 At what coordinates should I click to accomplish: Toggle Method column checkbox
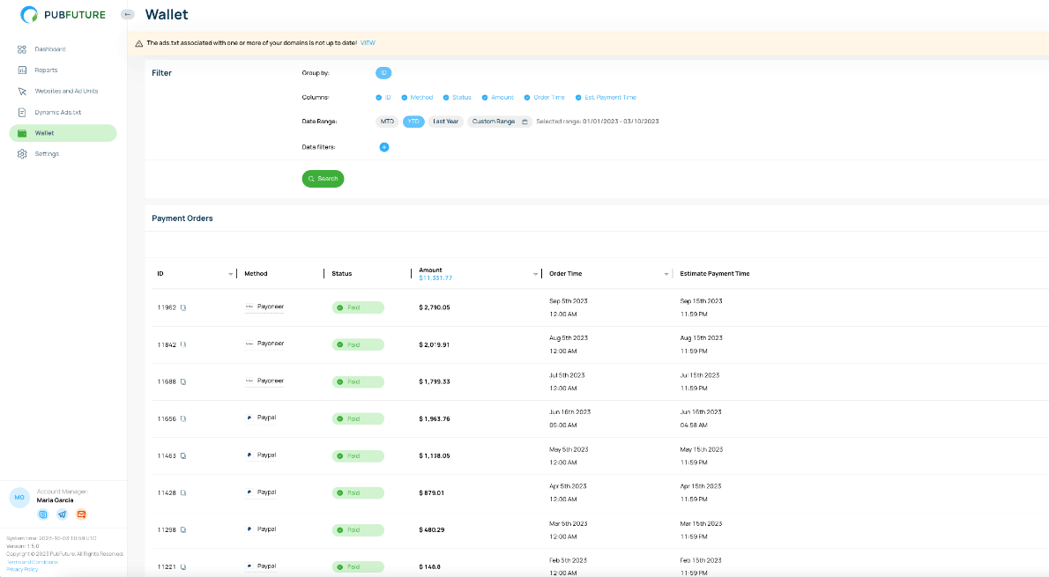(404, 98)
